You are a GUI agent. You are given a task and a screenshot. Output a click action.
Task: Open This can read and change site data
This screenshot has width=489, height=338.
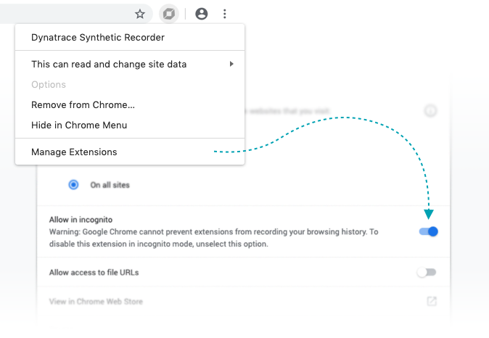coord(130,65)
